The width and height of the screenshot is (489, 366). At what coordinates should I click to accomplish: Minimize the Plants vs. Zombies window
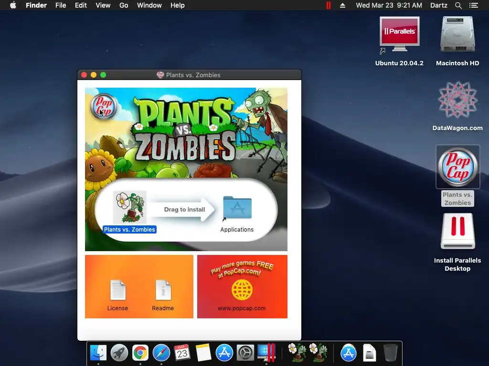point(94,75)
